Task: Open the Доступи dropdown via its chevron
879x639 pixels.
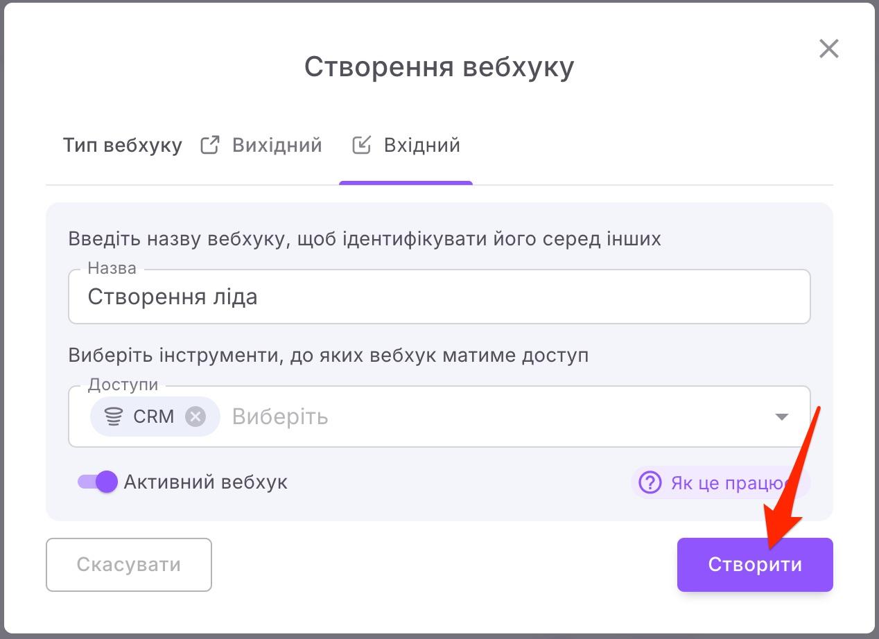Action: coord(782,417)
